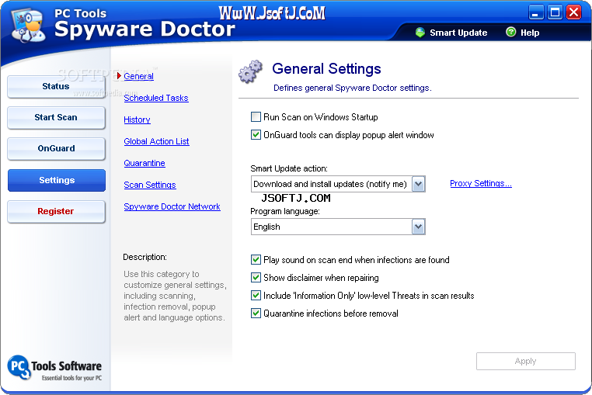
Task: Open the OnGuard section
Action: tap(56, 148)
